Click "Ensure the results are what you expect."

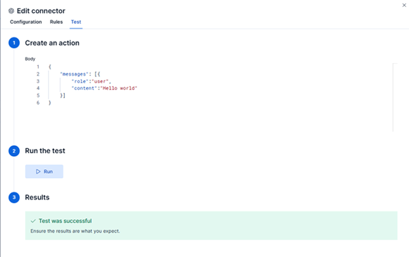(75, 231)
